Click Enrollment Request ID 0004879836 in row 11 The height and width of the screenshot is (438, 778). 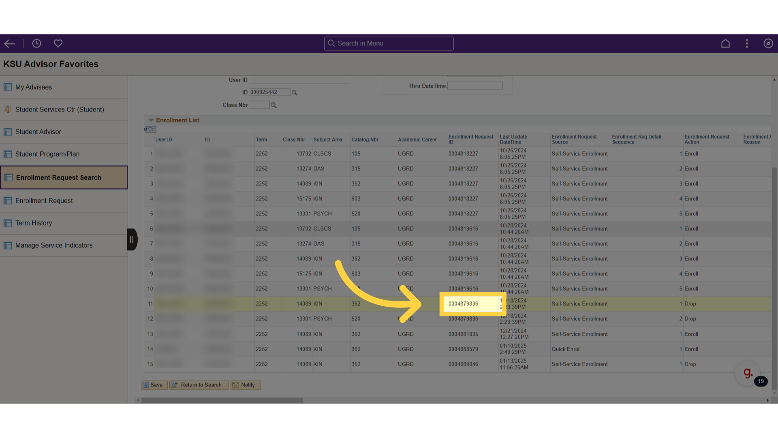463,304
